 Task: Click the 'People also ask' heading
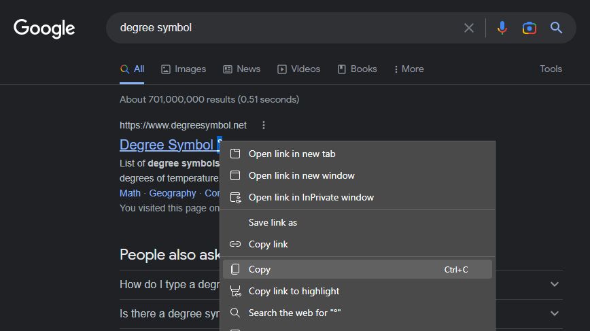170,255
